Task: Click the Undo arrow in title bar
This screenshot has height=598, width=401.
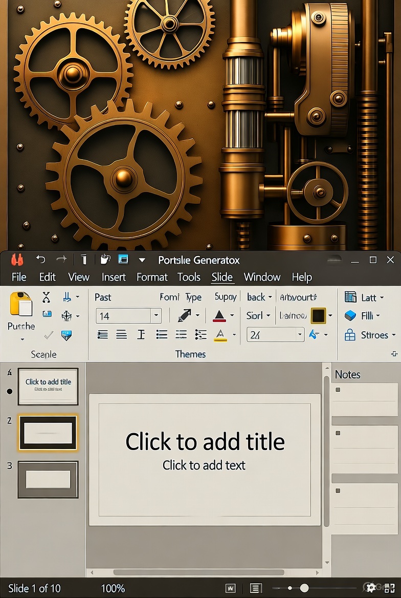Action: [x=41, y=260]
